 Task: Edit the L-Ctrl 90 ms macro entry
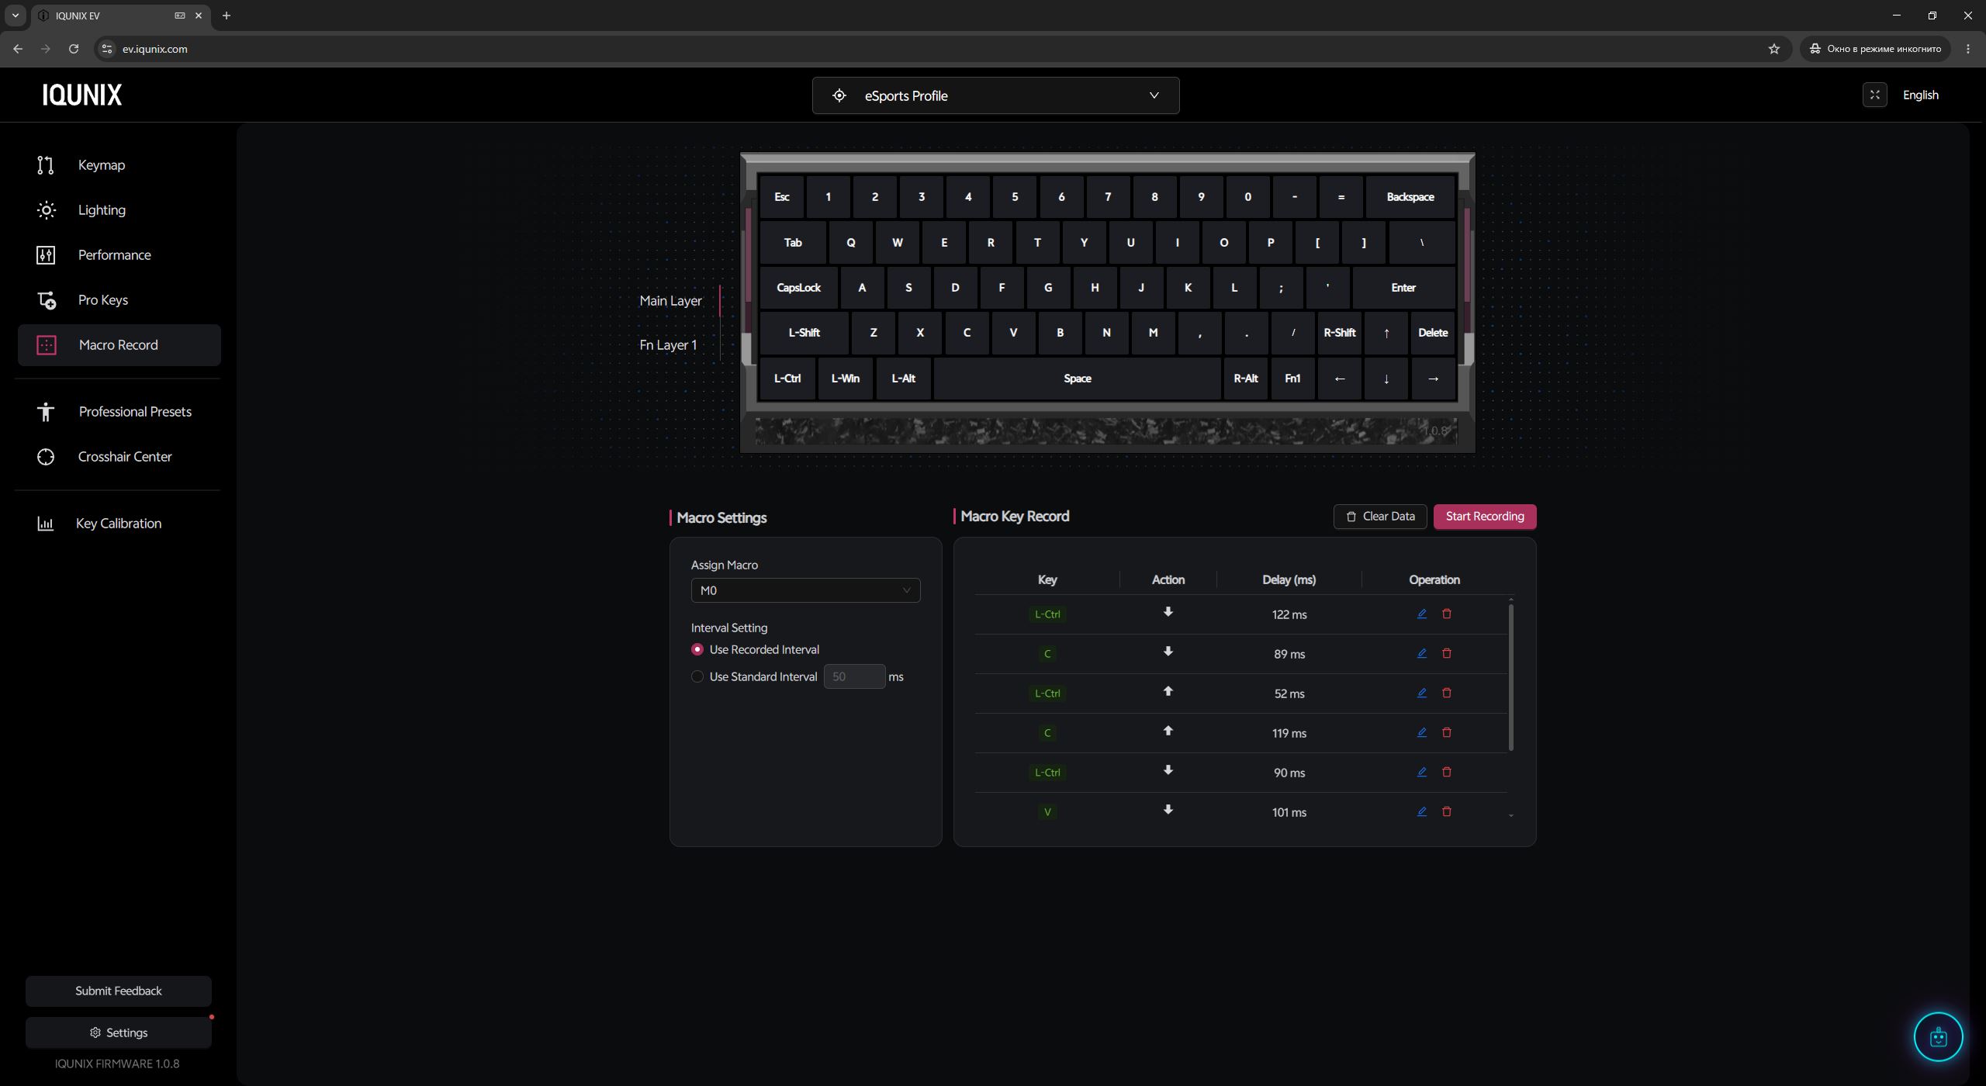1422,772
